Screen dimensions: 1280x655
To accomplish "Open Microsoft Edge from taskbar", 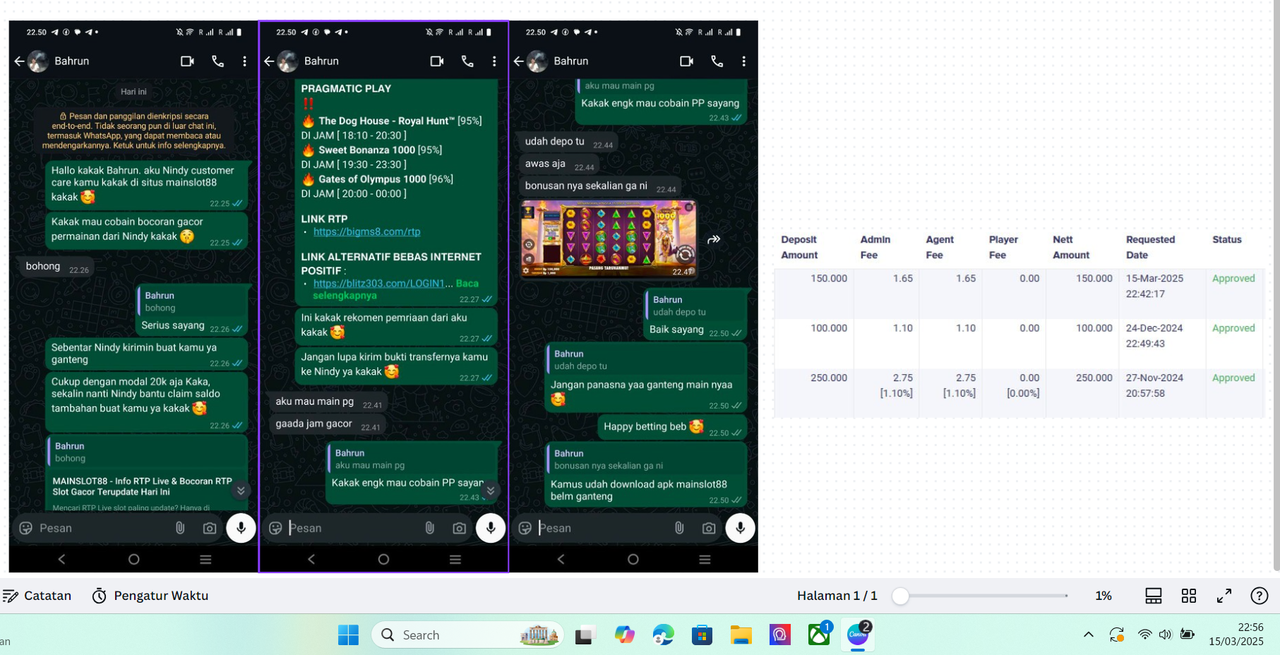I will click(663, 635).
